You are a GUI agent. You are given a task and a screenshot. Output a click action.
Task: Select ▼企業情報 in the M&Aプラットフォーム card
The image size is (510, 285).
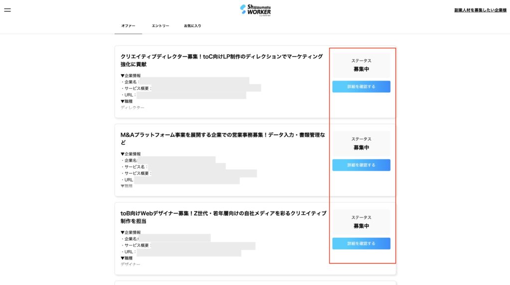coord(130,154)
